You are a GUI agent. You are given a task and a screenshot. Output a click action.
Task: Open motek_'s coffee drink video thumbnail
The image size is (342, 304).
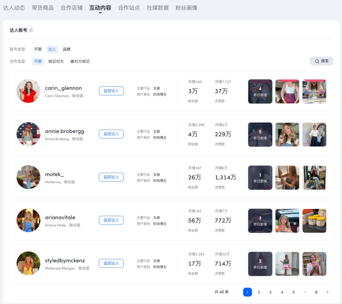coord(287,178)
